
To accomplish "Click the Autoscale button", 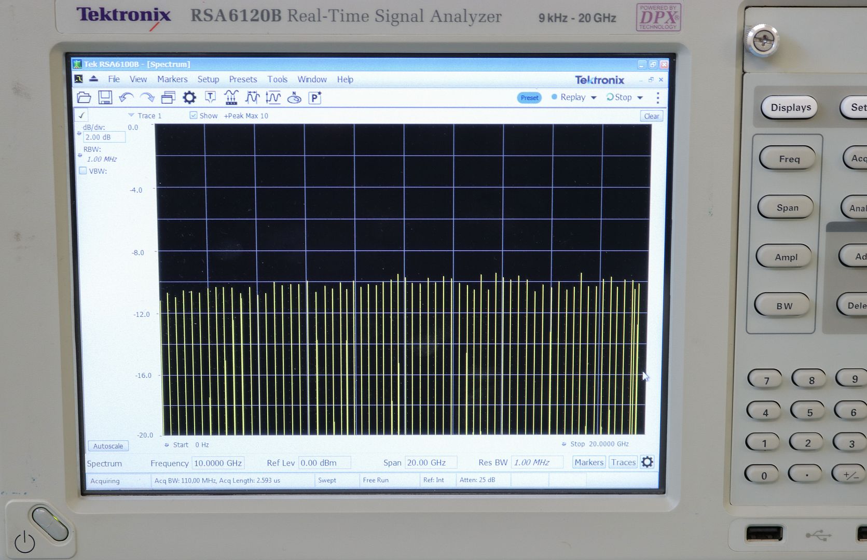I will click(108, 446).
